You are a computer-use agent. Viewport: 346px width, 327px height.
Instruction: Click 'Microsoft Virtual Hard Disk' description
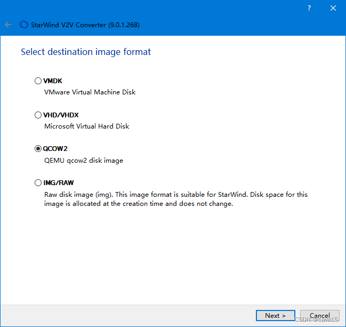[87, 126]
